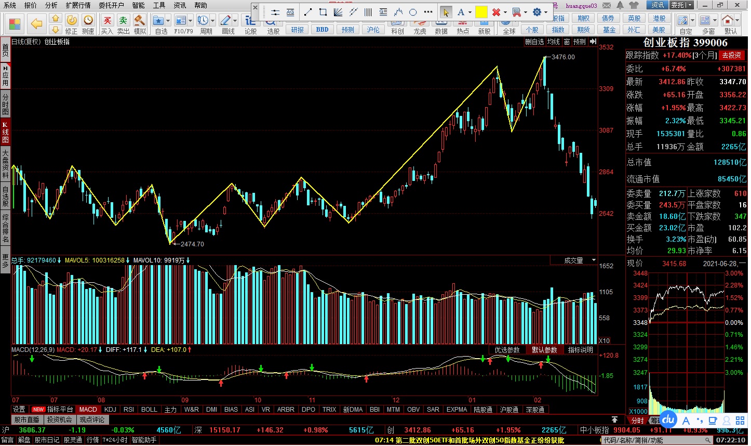Select the ellipse drawing tool
This screenshot has width=751, height=446.
point(413,12)
